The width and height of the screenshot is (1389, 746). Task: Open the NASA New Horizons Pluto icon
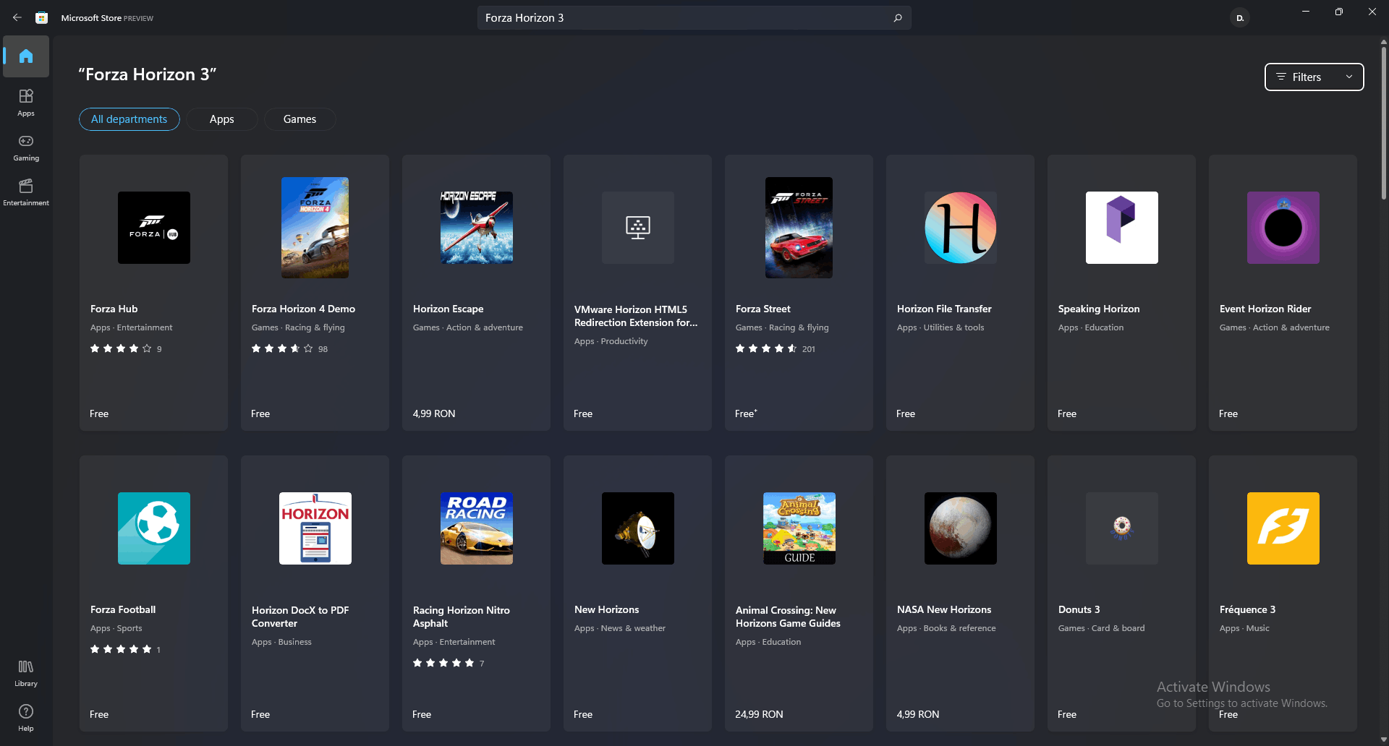[961, 528]
